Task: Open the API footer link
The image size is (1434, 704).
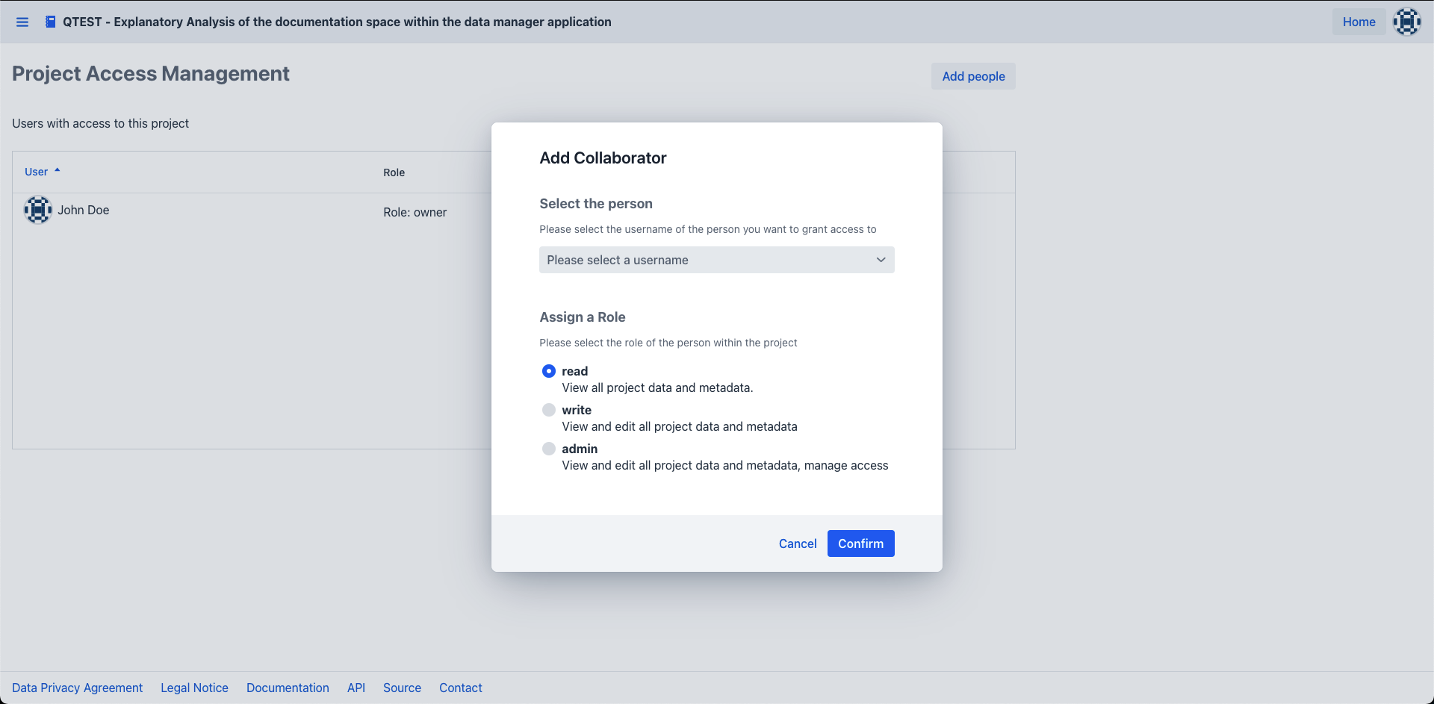Action: (x=356, y=688)
